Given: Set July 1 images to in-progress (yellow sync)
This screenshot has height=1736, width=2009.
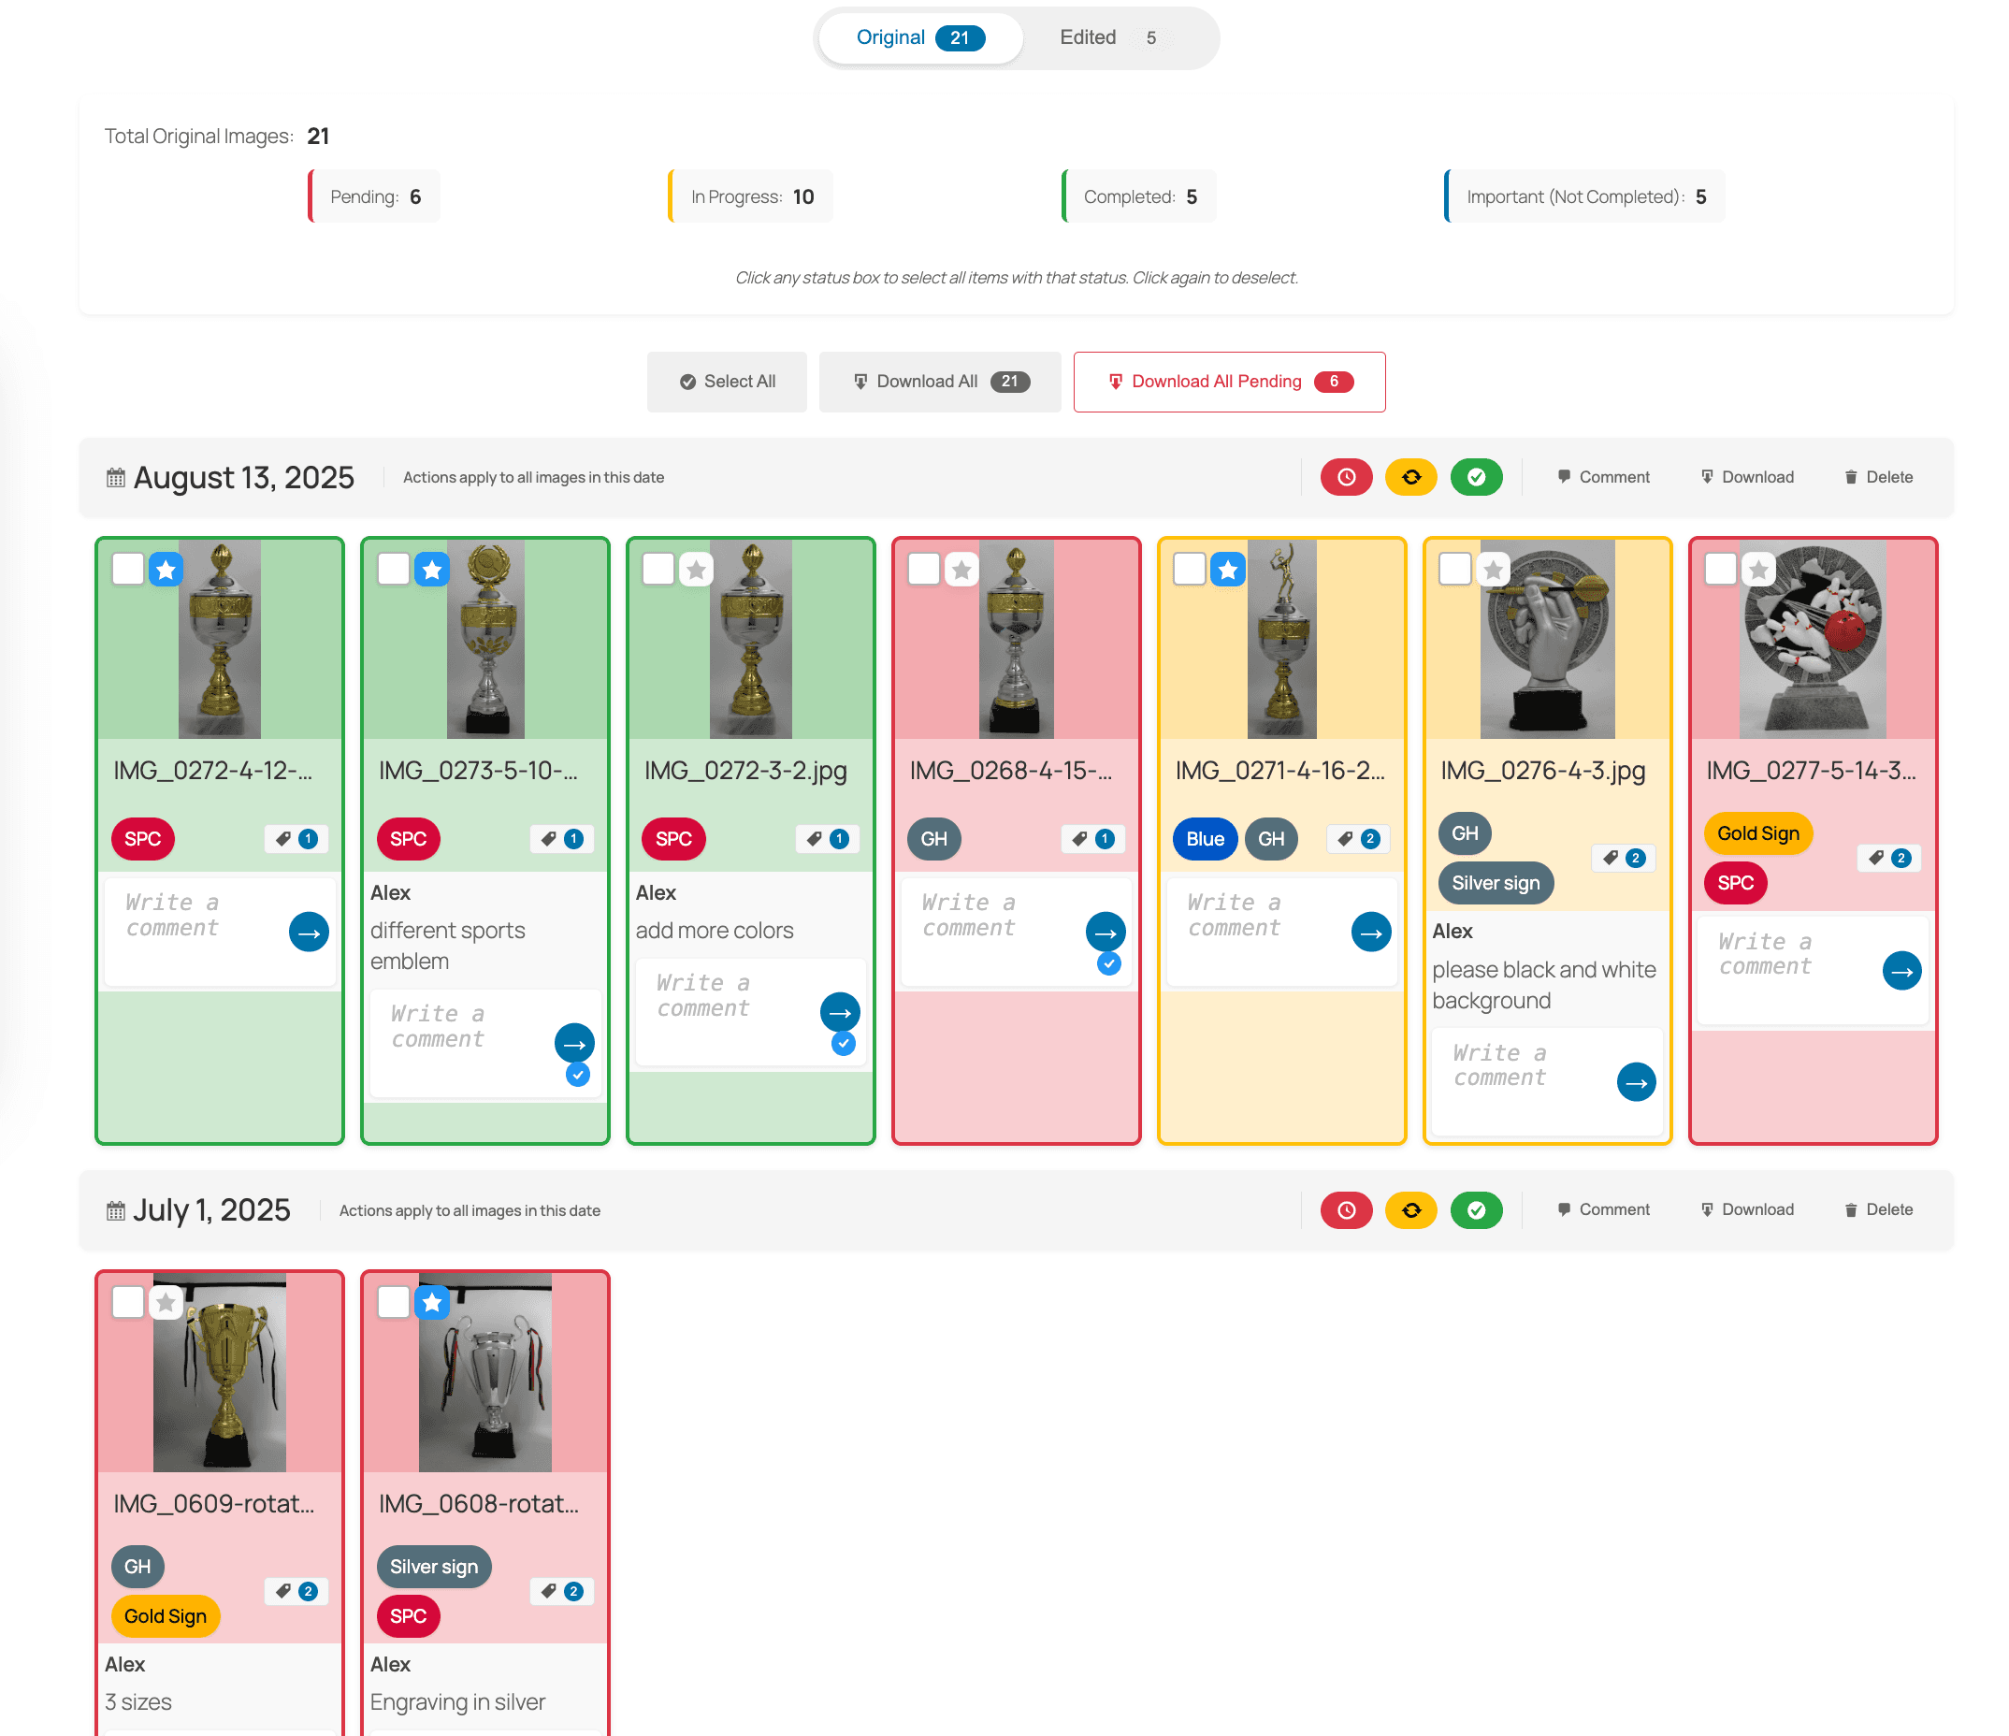Looking at the screenshot, I should click(x=1410, y=1209).
